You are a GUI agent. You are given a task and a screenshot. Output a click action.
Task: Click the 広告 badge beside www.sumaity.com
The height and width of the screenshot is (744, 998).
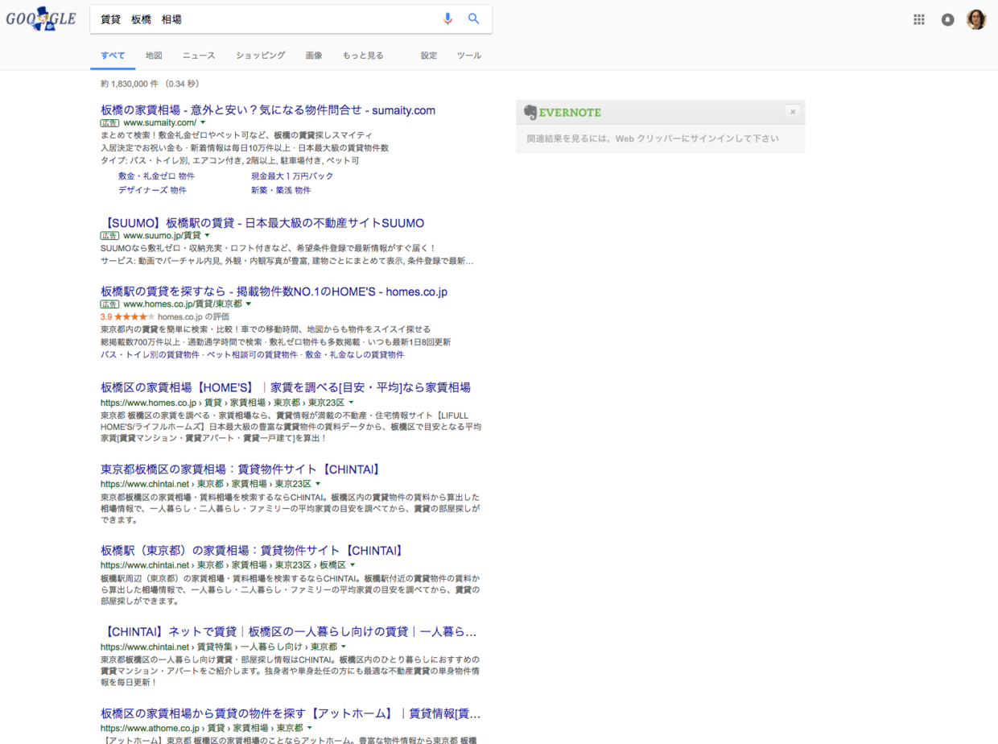110,122
